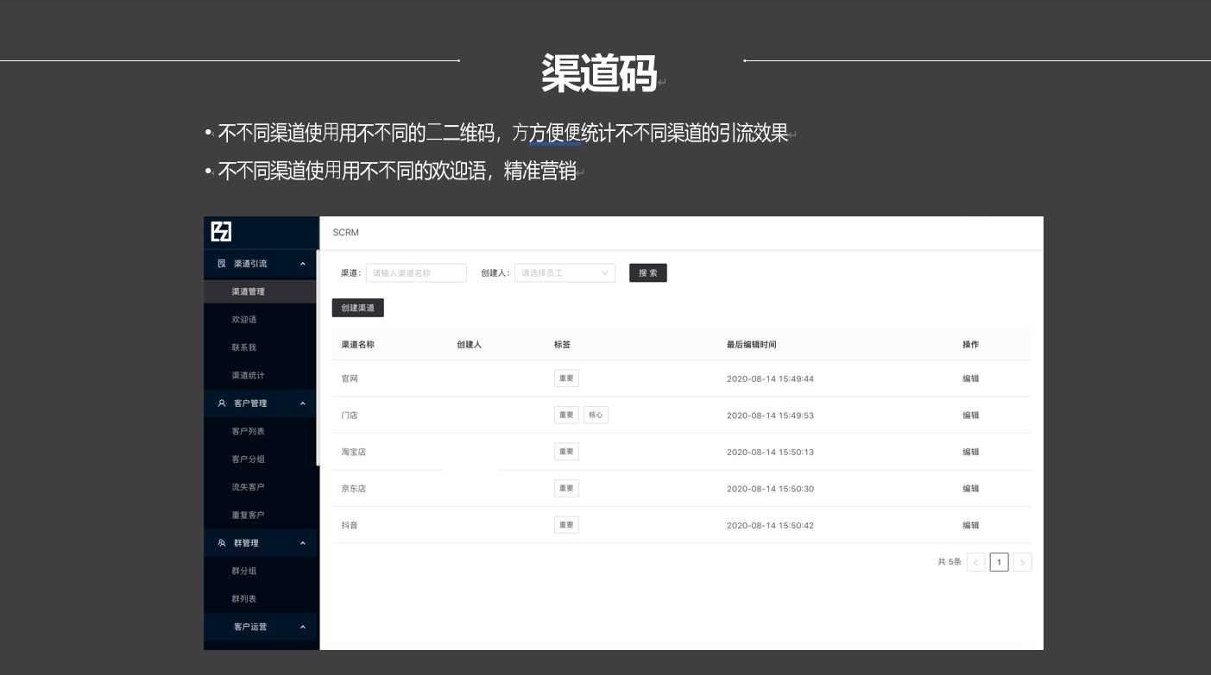Select 渠道管理 in the sidebar
Image resolution: width=1211 pixels, height=675 pixels.
260,291
